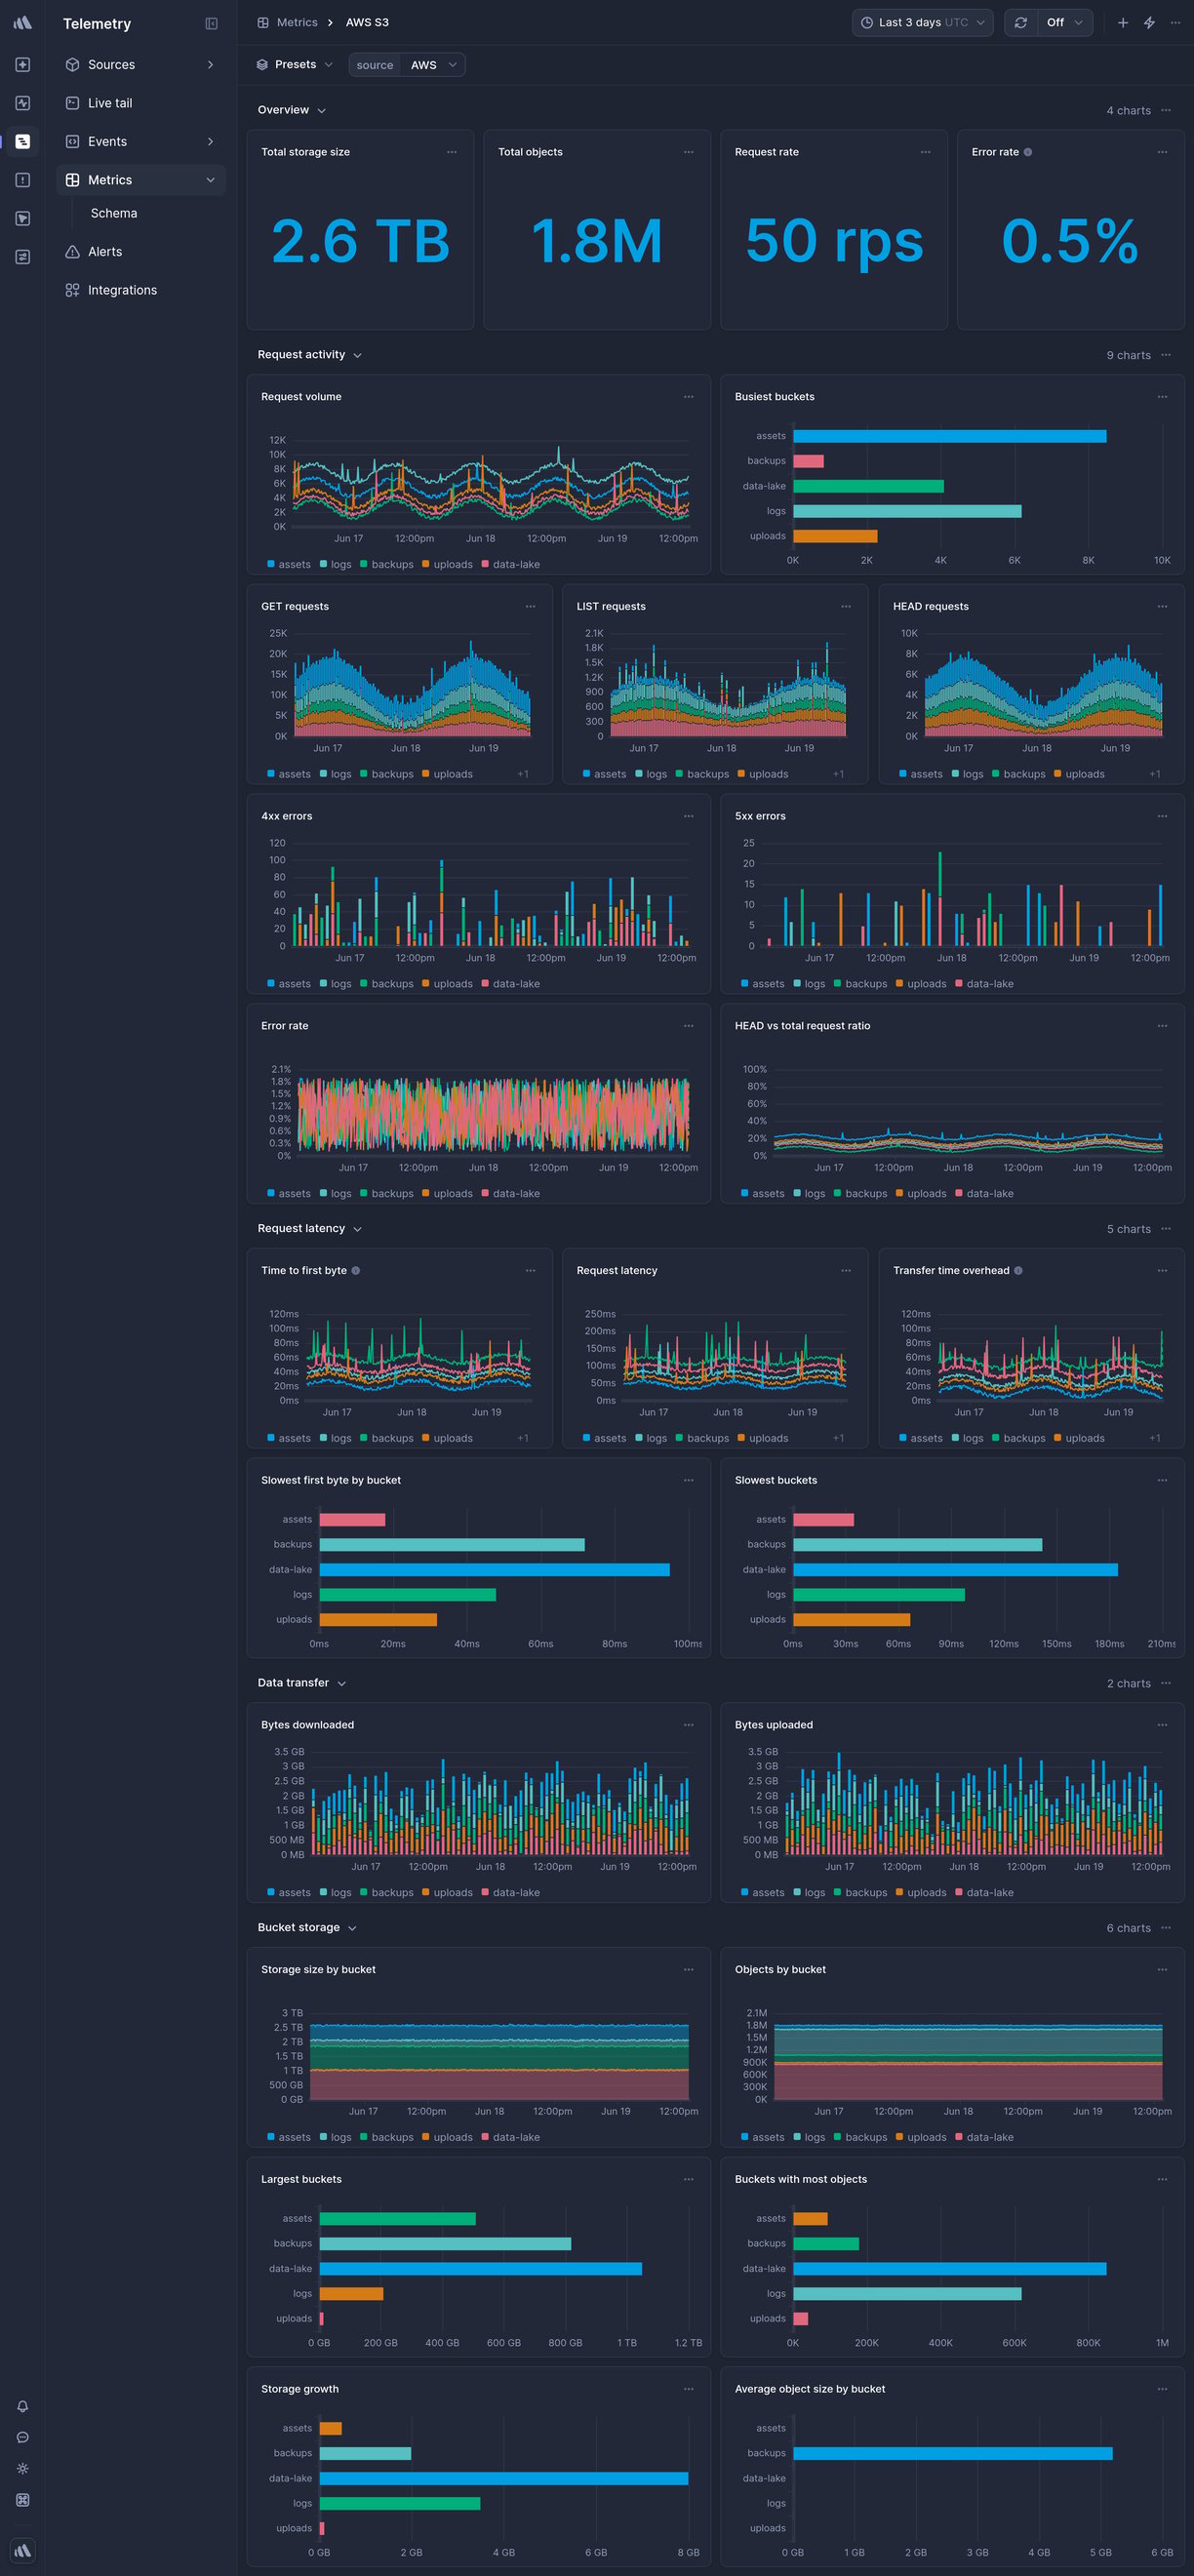This screenshot has width=1194, height=2576.
Task: Open Schema under Metrics
Action: tap(114, 213)
